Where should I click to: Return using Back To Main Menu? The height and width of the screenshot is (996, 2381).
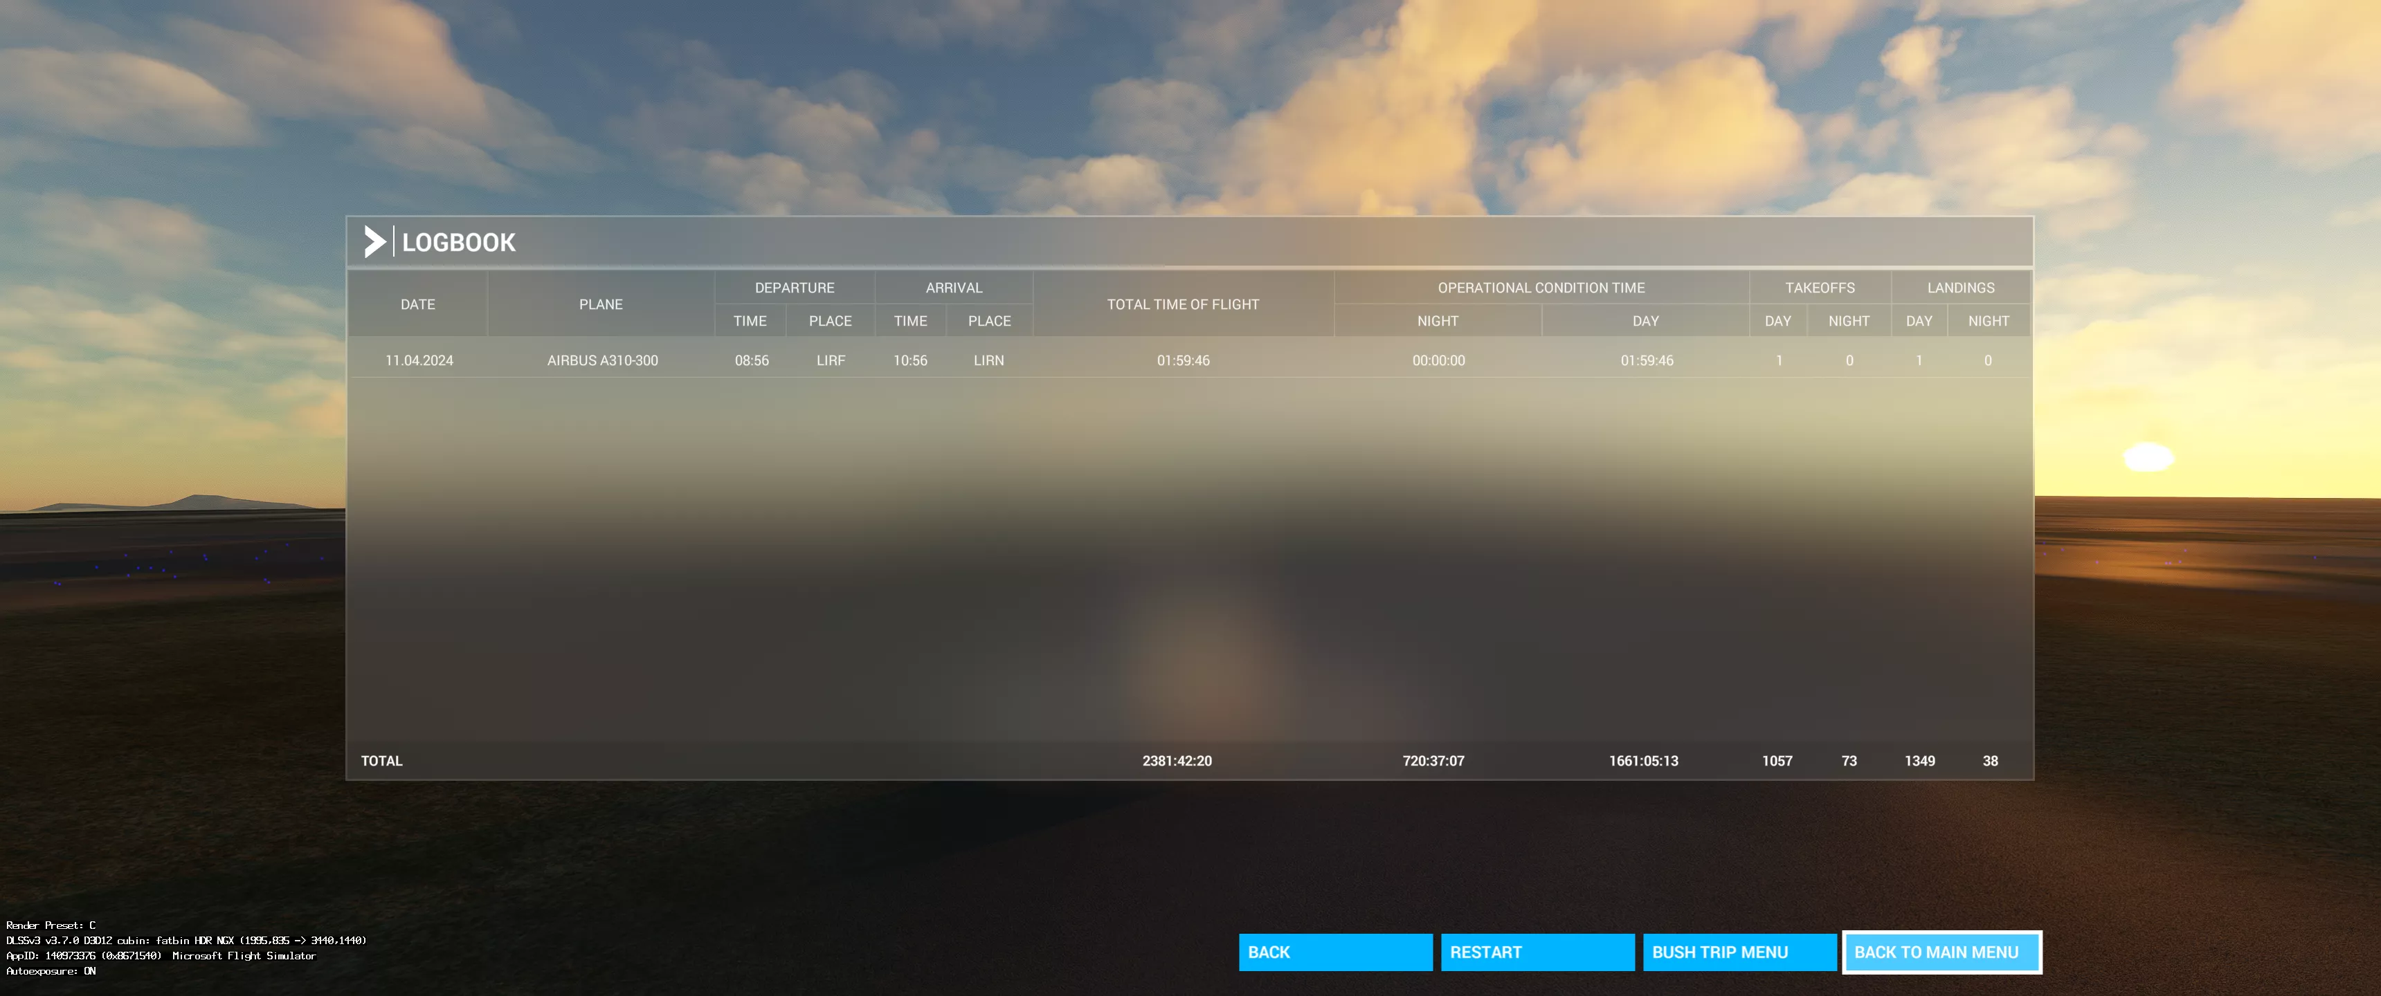pos(1942,952)
